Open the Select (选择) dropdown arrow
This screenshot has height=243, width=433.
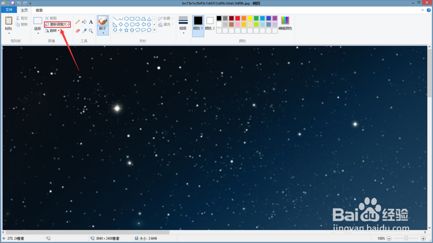[x=38, y=33]
